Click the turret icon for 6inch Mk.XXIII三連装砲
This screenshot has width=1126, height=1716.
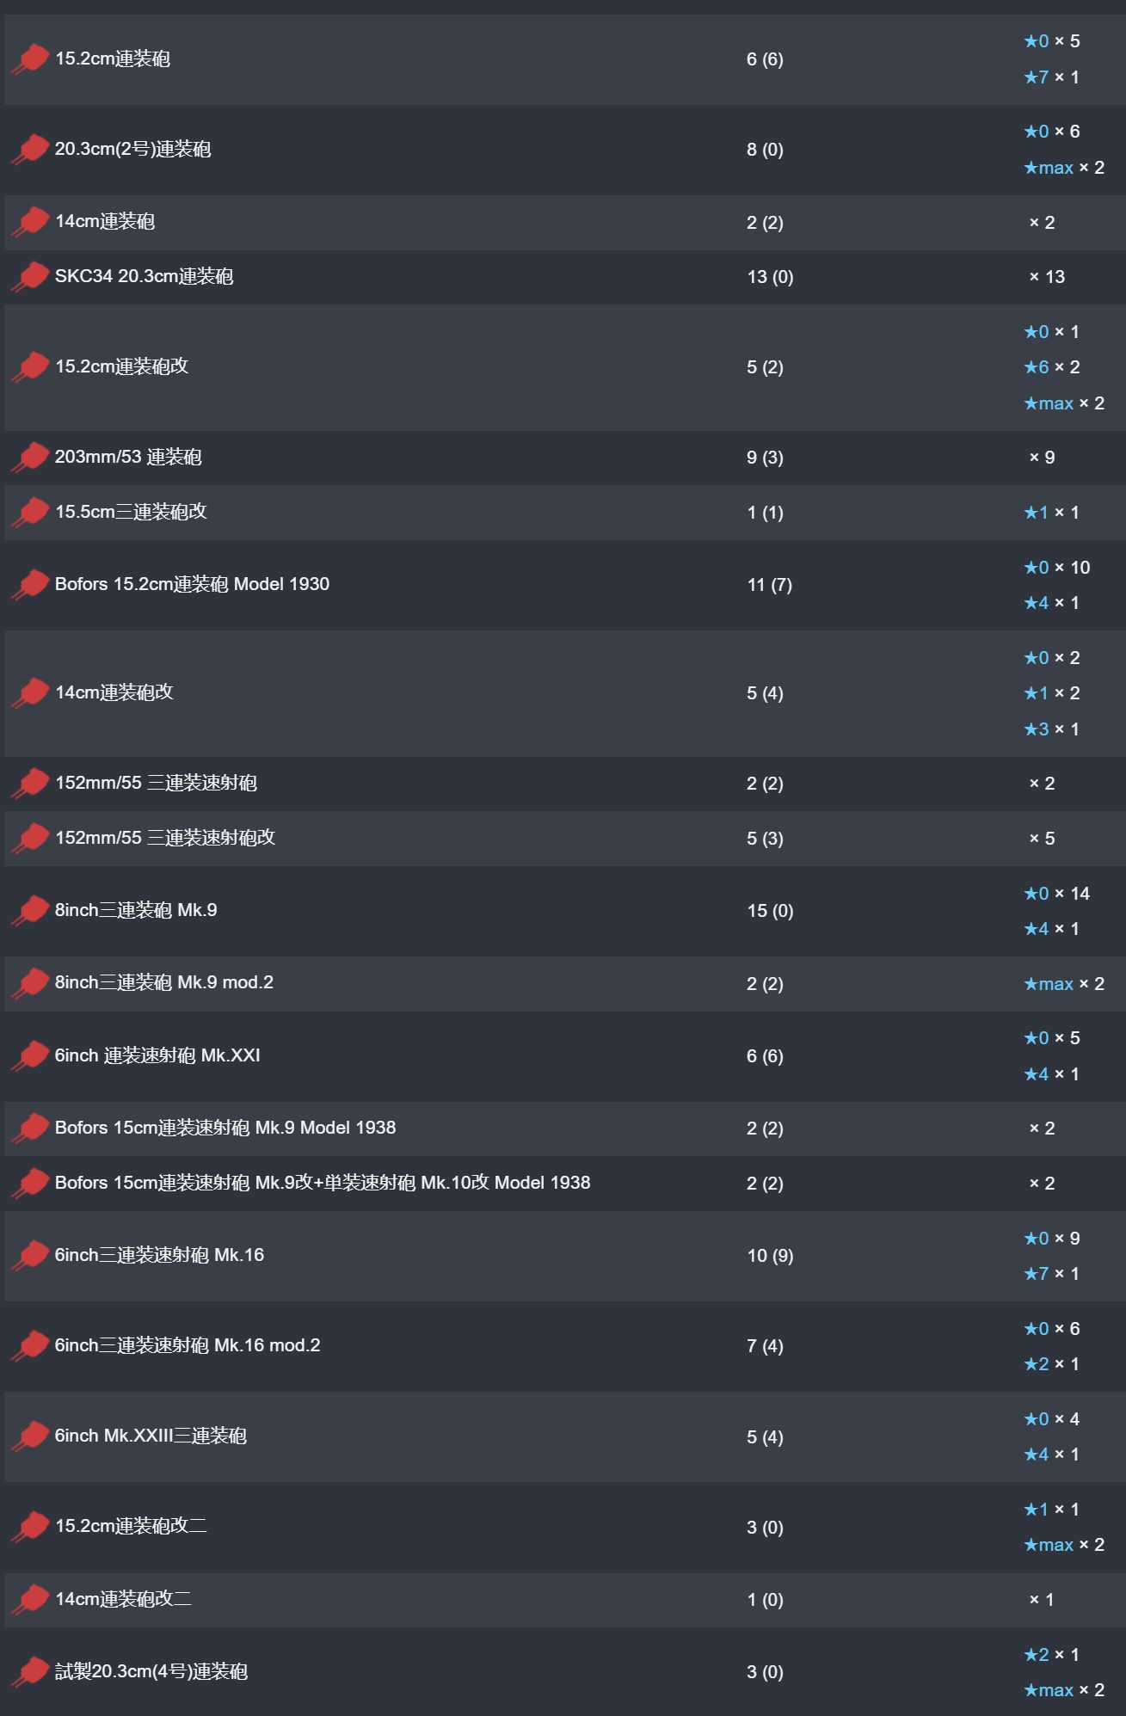click(x=29, y=1436)
